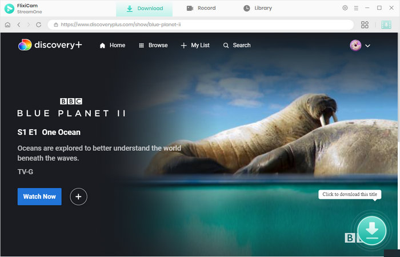Go to browser home page icon
The image size is (400, 257).
7,25
